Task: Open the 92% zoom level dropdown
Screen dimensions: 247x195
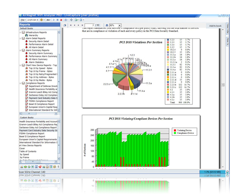Action: coord(115,25)
